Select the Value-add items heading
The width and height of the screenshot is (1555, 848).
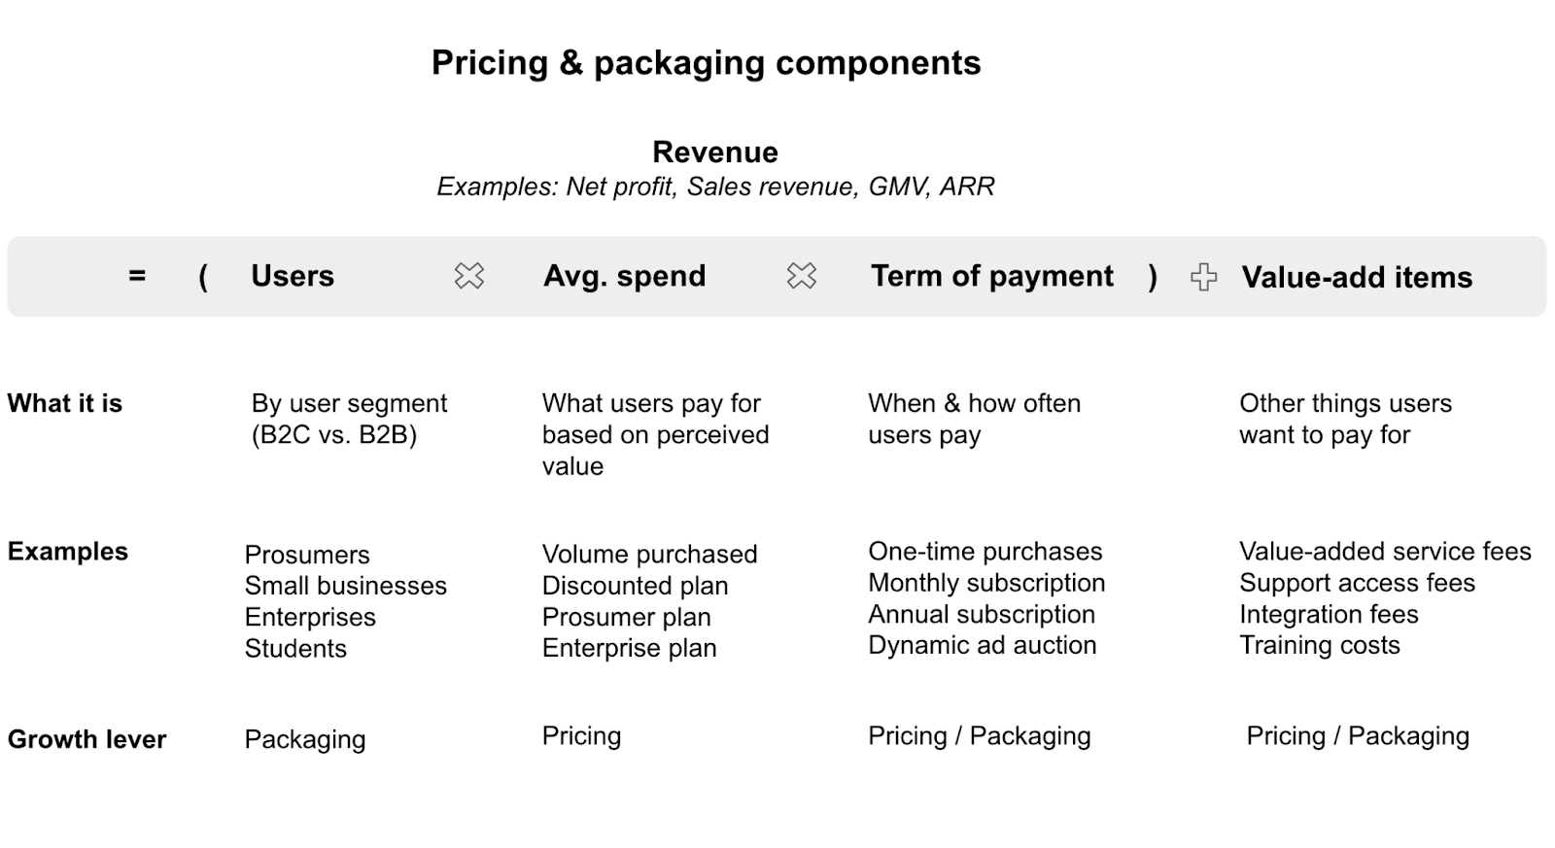(x=1357, y=278)
